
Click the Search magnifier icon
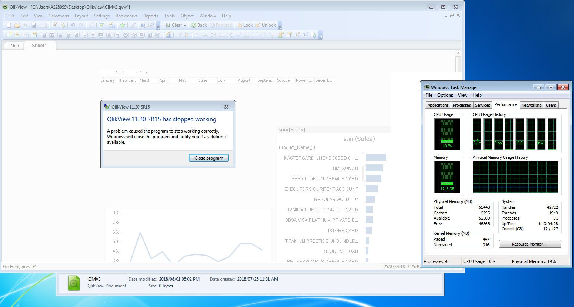[91, 25]
